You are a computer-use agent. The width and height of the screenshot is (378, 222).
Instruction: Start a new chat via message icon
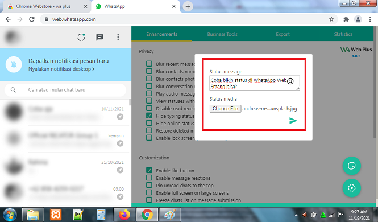[99, 37]
